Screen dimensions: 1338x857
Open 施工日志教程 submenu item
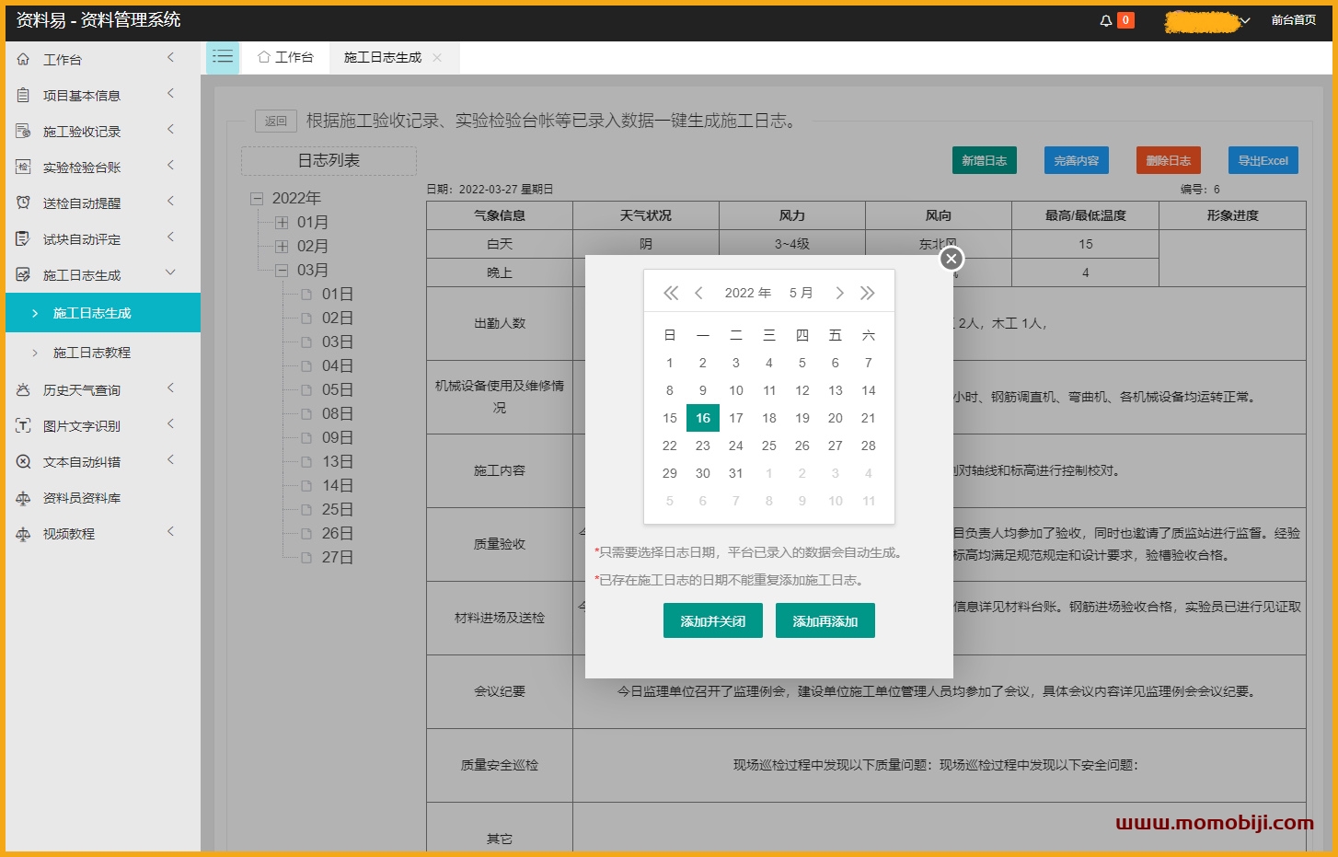tap(103, 353)
